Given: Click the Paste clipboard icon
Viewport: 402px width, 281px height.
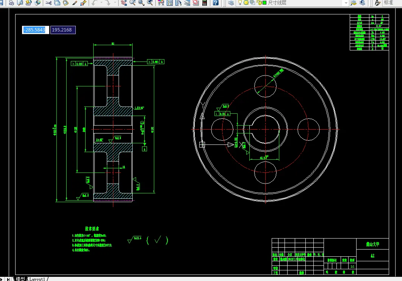Looking at the screenshot, I should pyautogui.click(x=66, y=3).
